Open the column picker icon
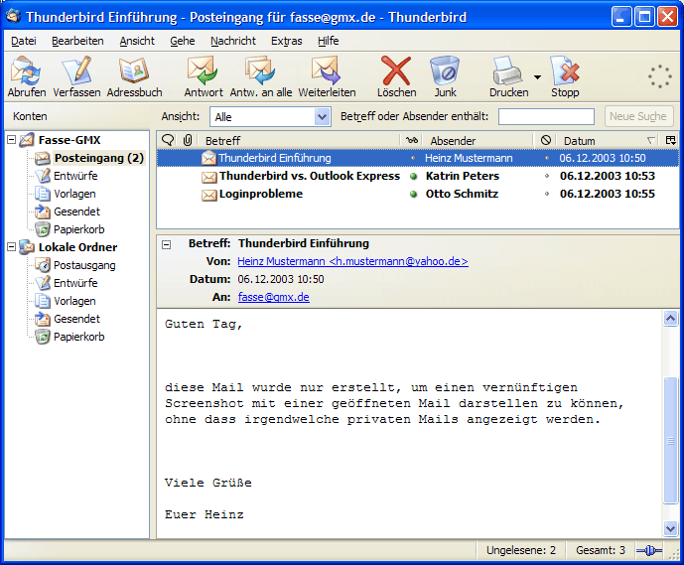This screenshot has width=684, height=565. click(x=670, y=140)
